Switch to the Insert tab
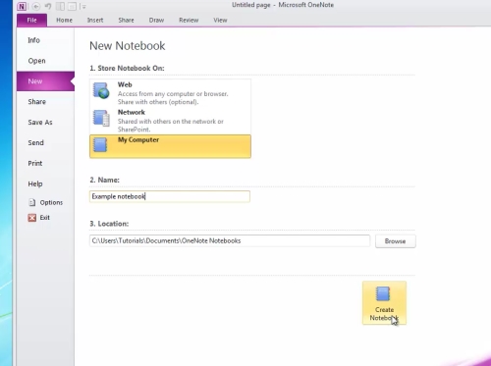This screenshot has width=491, height=366. tap(95, 21)
